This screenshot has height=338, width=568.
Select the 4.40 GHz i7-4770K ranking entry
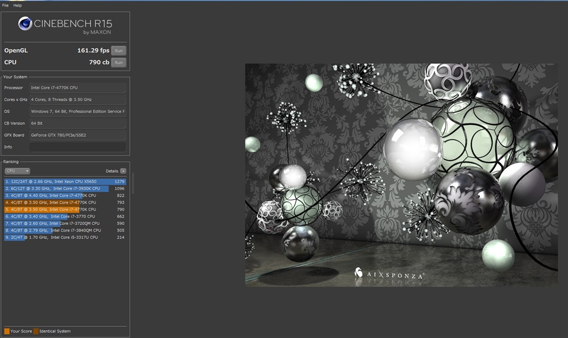(65, 196)
